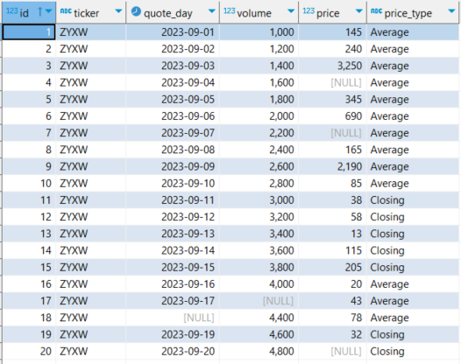Viewport: 461px width, 364px height.
Task: Open the volume column filter dropdown
Action: tap(291, 11)
